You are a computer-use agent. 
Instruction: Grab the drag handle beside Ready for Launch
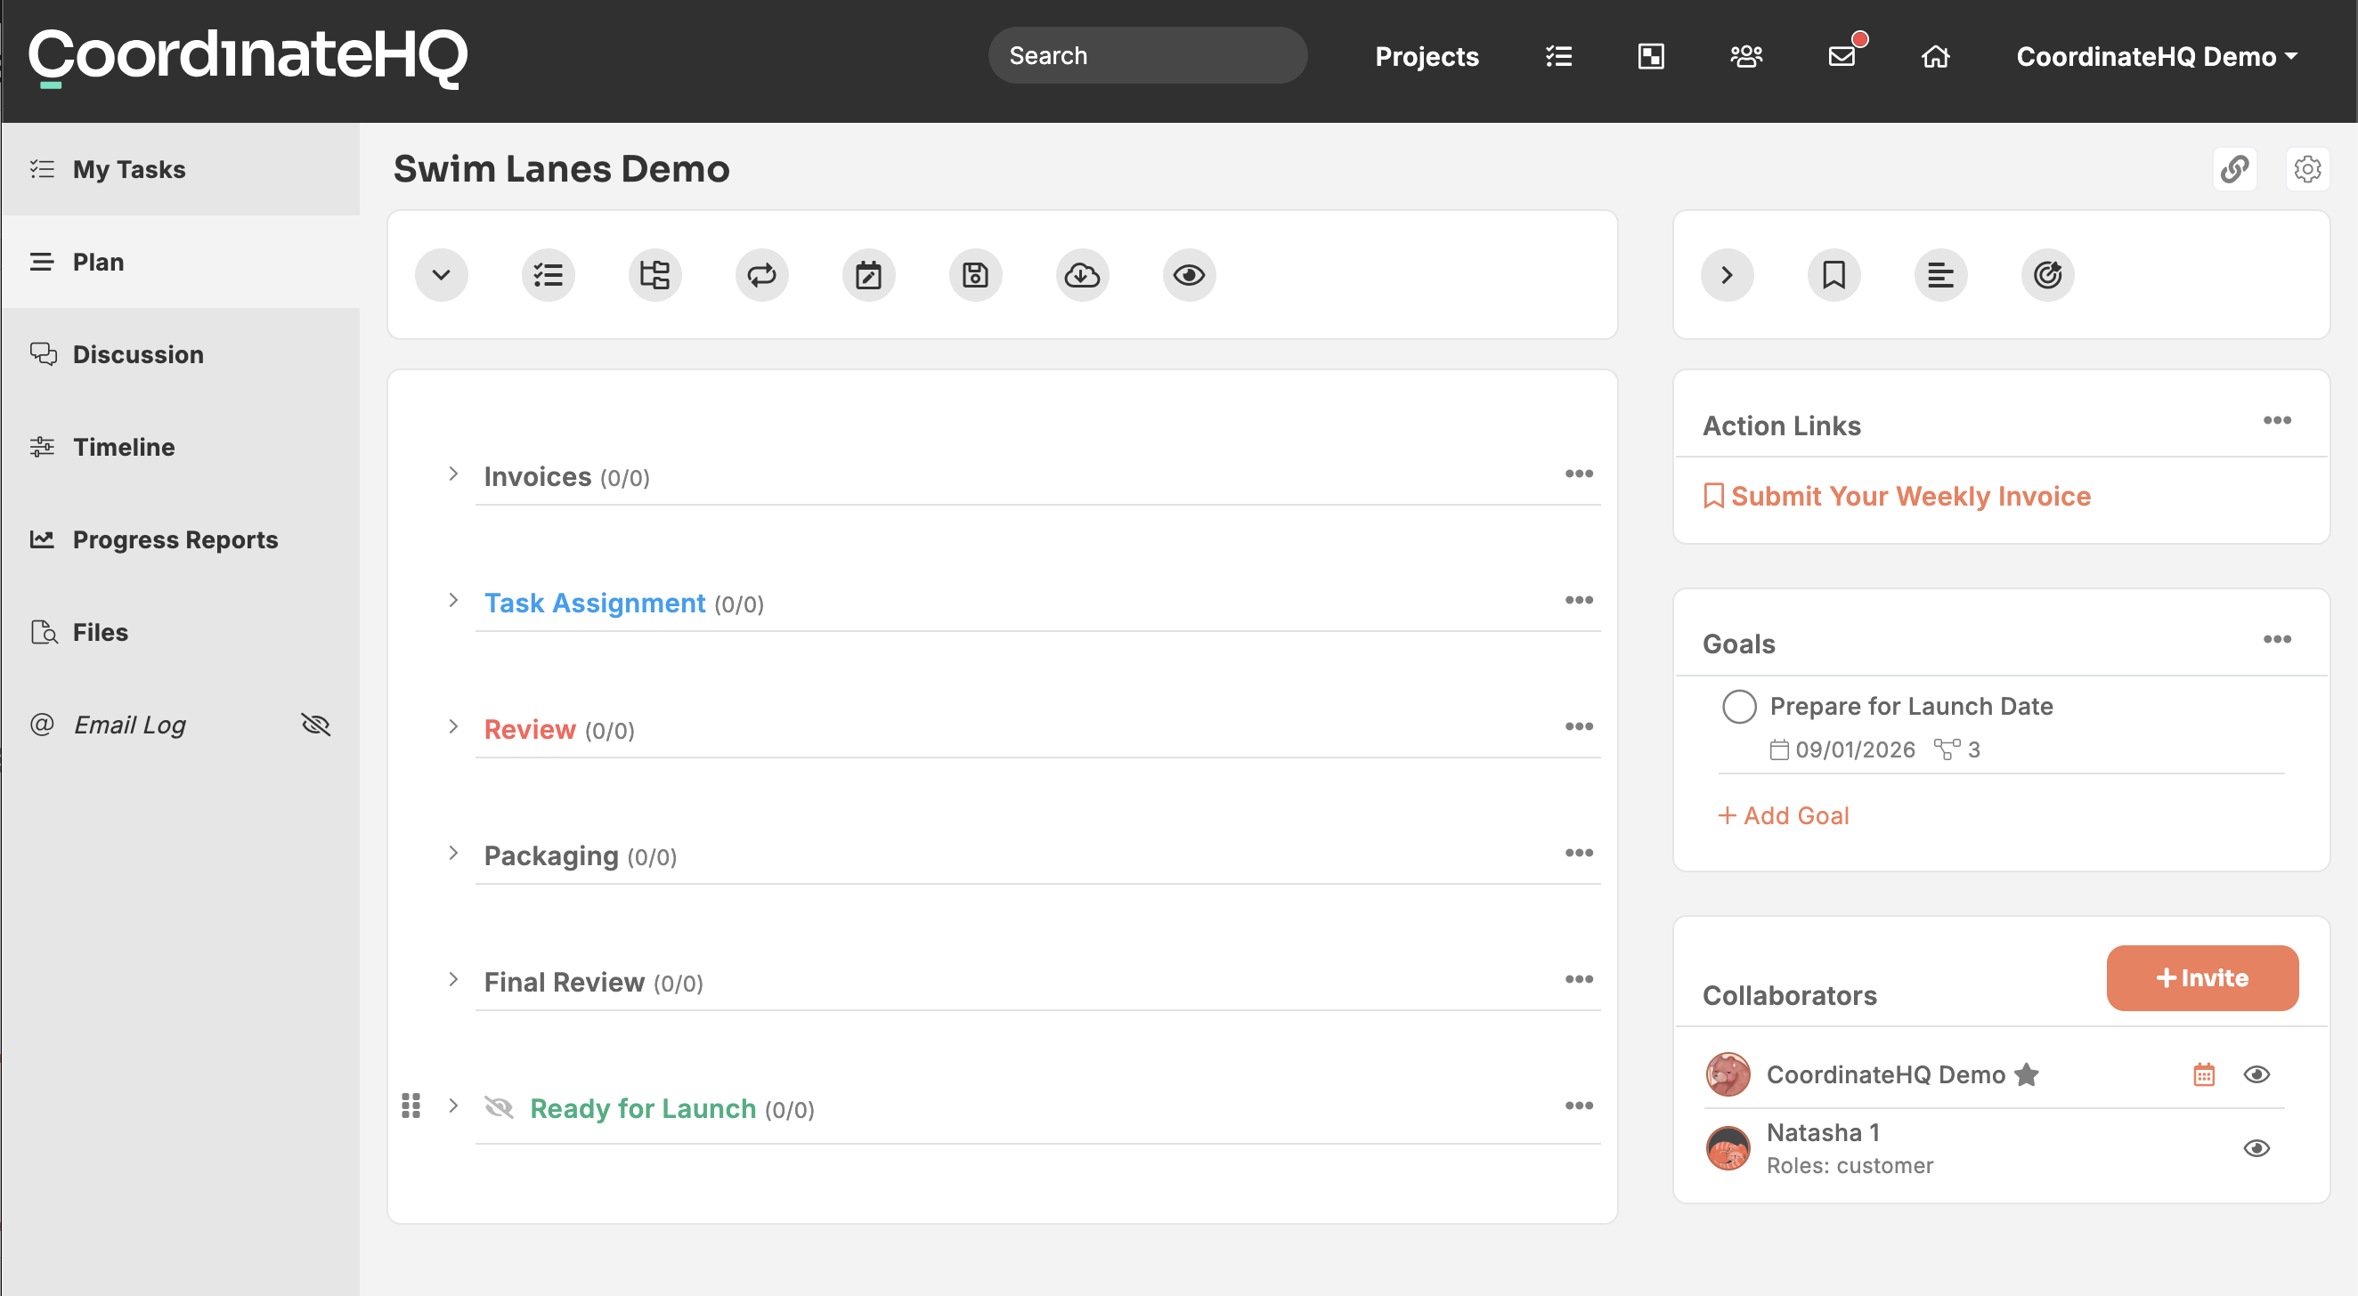[411, 1106]
